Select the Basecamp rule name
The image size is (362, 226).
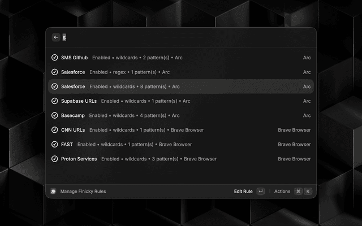(x=73, y=115)
